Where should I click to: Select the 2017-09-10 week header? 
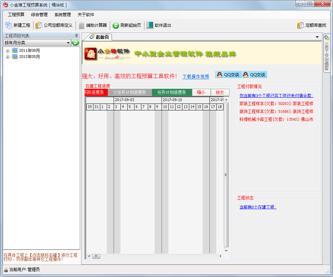pyautogui.click(x=185, y=100)
